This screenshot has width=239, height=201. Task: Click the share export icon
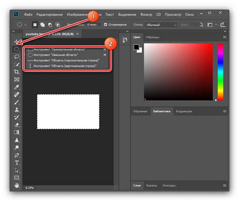(x=223, y=25)
